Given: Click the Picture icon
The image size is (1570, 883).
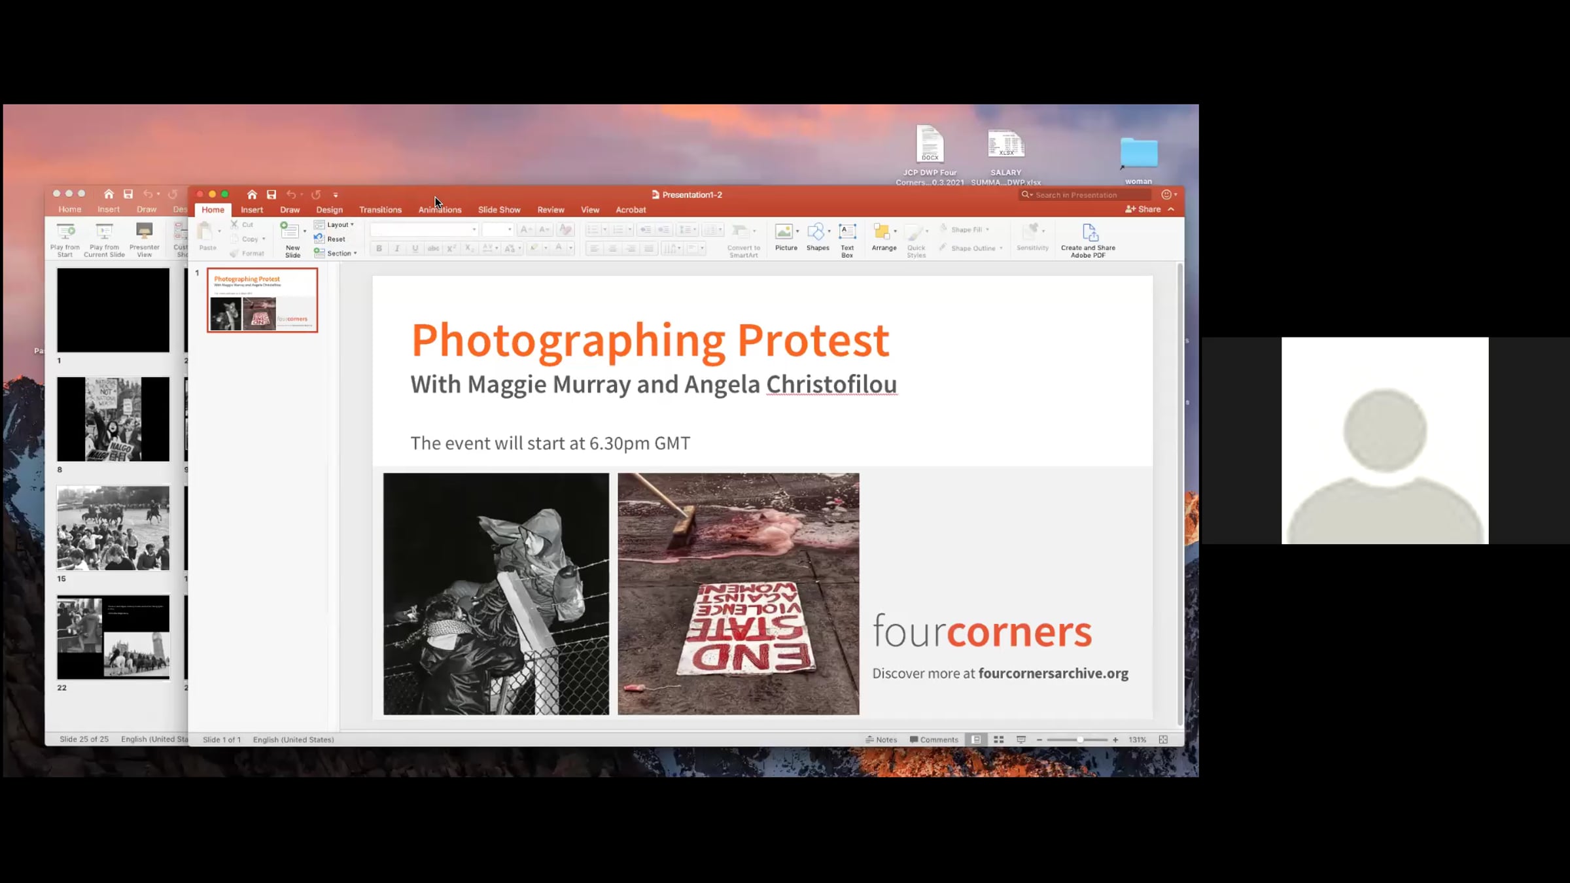Looking at the screenshot, I should 784,233.
